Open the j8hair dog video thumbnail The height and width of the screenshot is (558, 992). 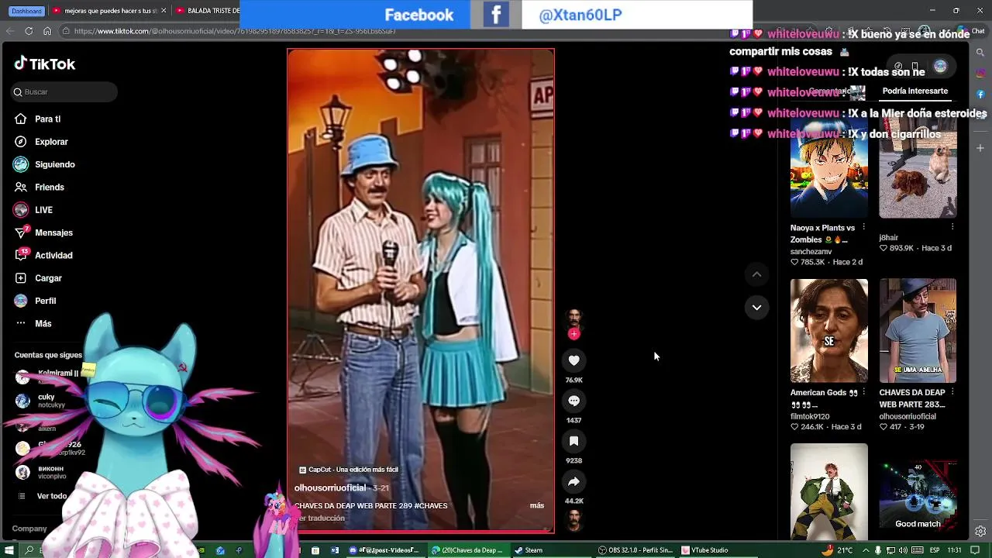coord(918,168)
